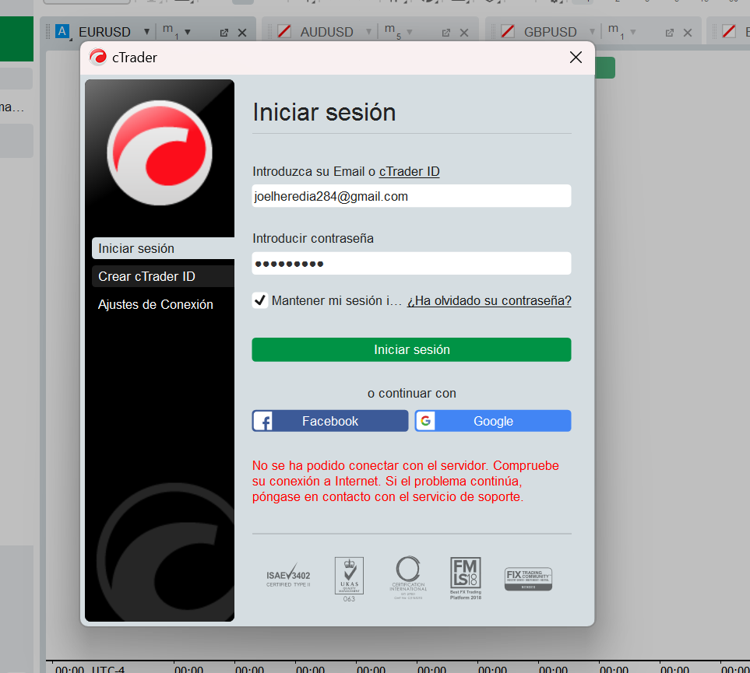Screen dimensions: 750x673
Task: Close the EURUSD chart tab
Action: [242, 33]
